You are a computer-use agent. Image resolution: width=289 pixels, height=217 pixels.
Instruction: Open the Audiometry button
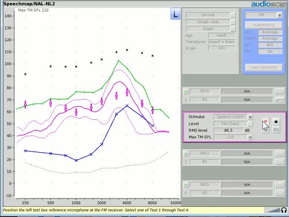(264, 25)
